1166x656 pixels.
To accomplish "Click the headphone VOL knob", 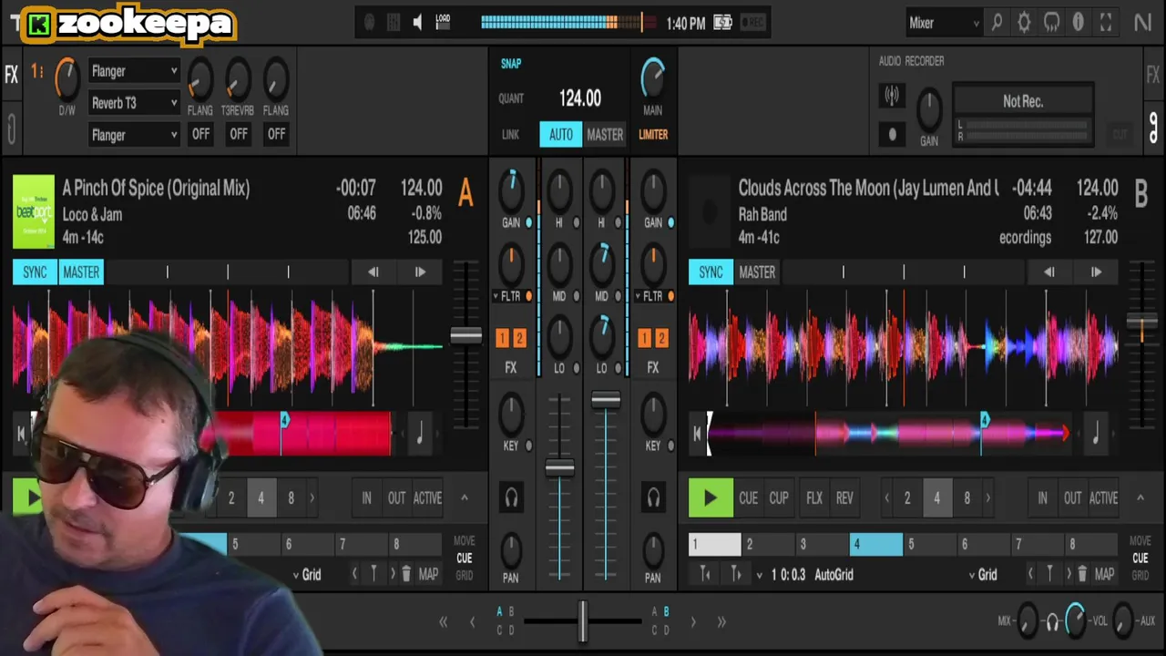I will pos(1076,620).
